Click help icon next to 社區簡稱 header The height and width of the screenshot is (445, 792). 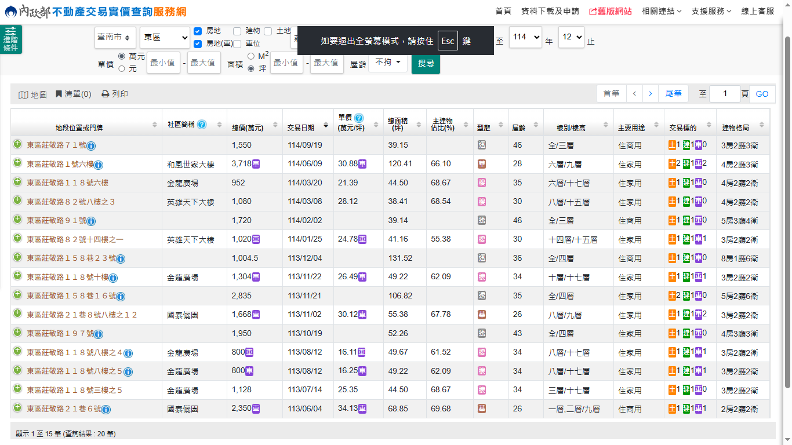coord(202,124)
